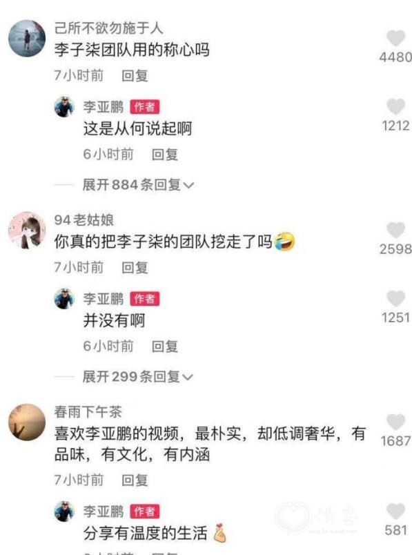Like the reply with 581 likes

395,511
